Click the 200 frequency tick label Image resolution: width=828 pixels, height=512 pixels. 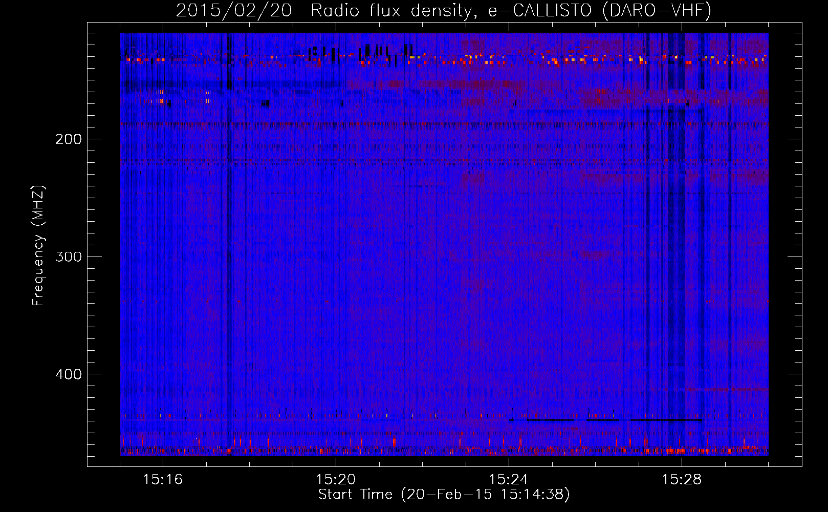click(x=69, y=139)
